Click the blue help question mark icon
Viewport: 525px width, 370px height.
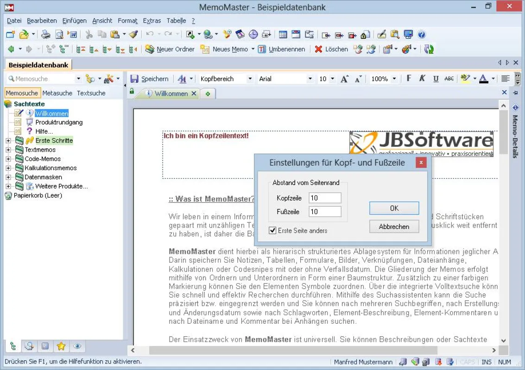(x=422, y=34)
